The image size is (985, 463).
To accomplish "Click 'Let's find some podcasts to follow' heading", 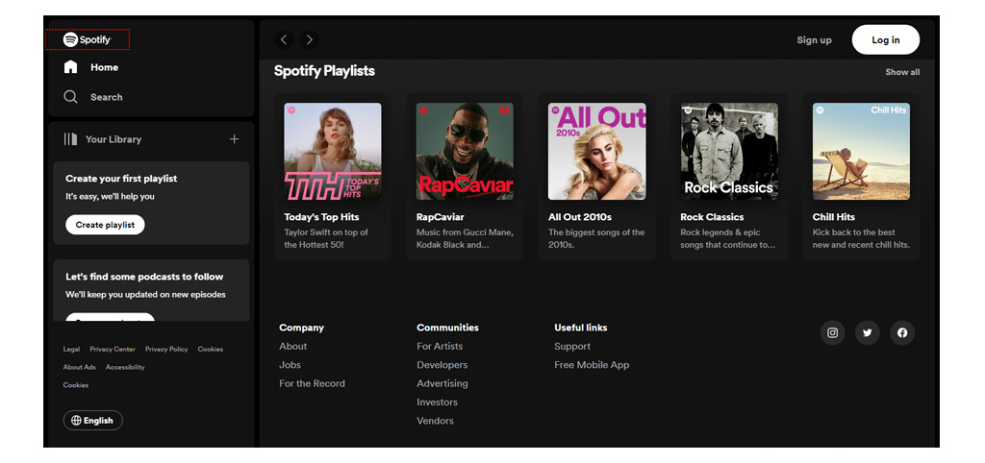I will (144, 277).
